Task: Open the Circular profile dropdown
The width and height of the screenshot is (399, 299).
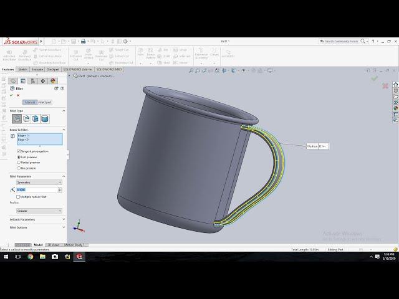Action: coord(39,211)
